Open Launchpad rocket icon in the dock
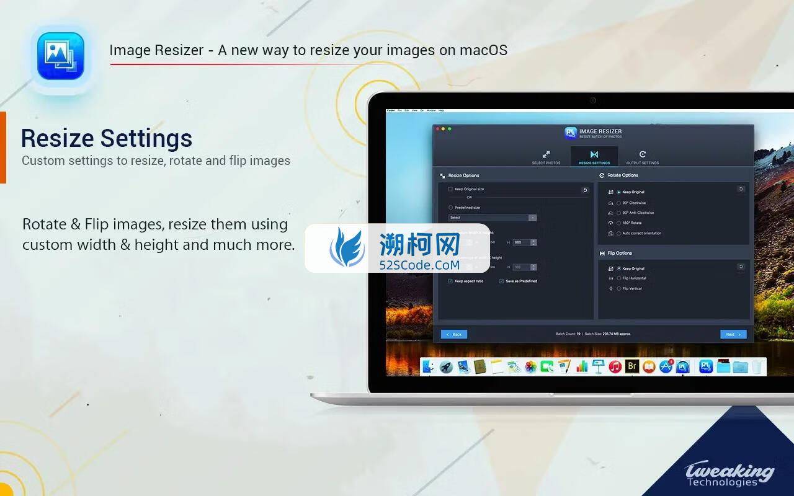The height and width of the screenshot is (496, 794). 446,366
